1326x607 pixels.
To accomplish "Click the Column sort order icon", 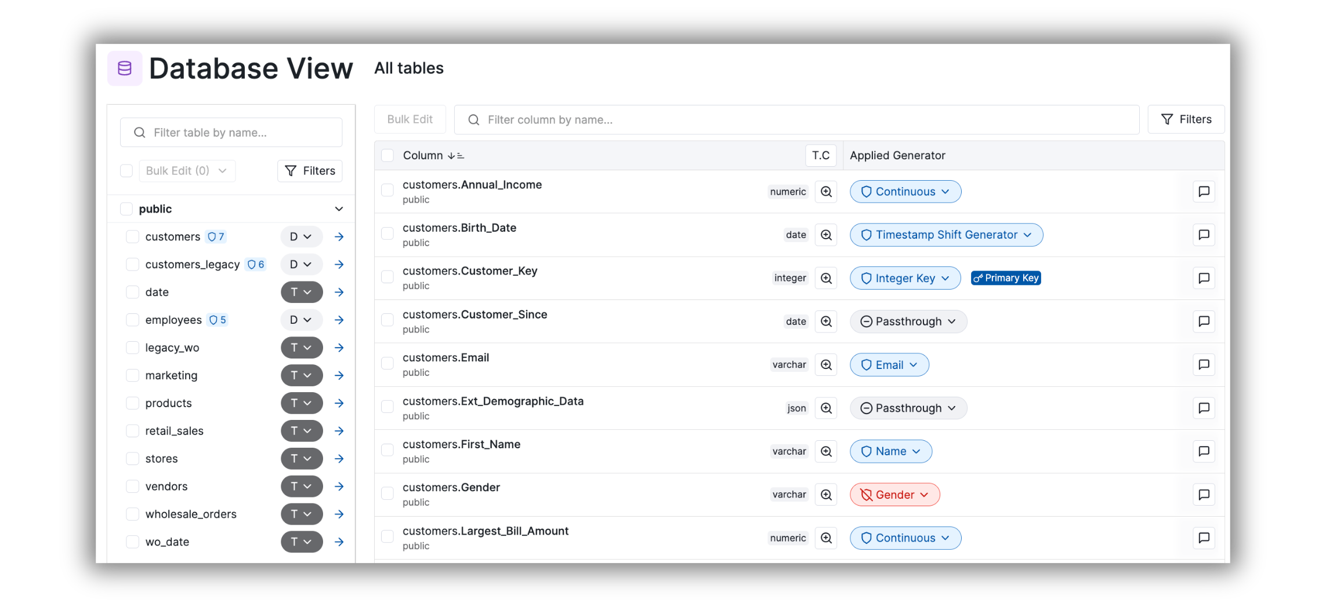I will 456,156.
